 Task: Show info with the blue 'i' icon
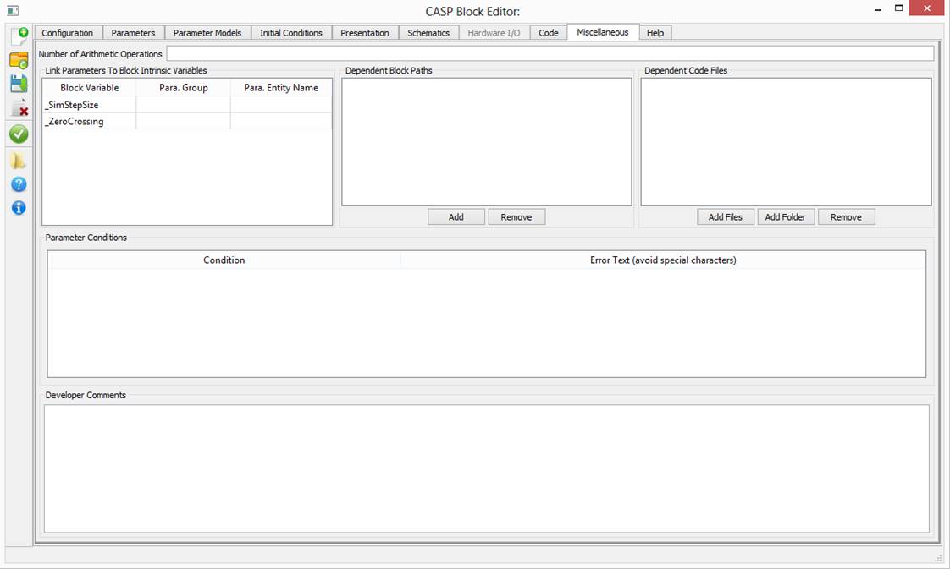coord(19,208)
